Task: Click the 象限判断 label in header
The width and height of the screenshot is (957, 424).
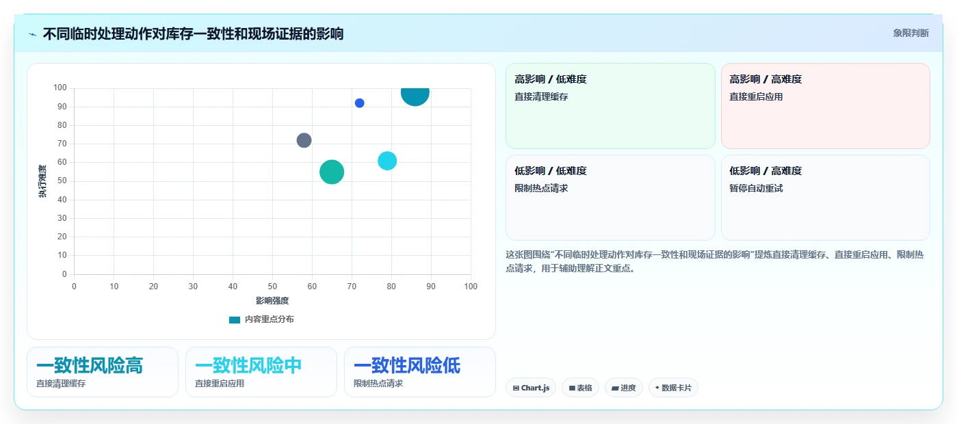Action: (910, 33)
